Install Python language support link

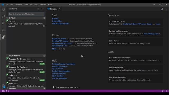pyautogui.click(x=134, y=24)
